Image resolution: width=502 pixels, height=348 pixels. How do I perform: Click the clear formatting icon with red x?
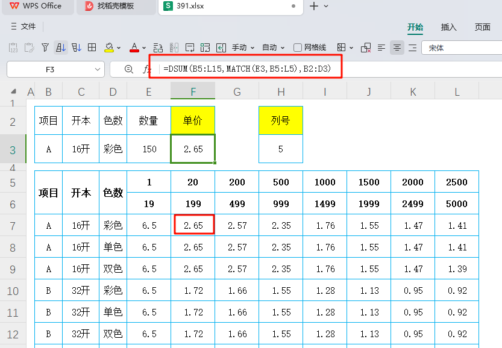[366, 48]
